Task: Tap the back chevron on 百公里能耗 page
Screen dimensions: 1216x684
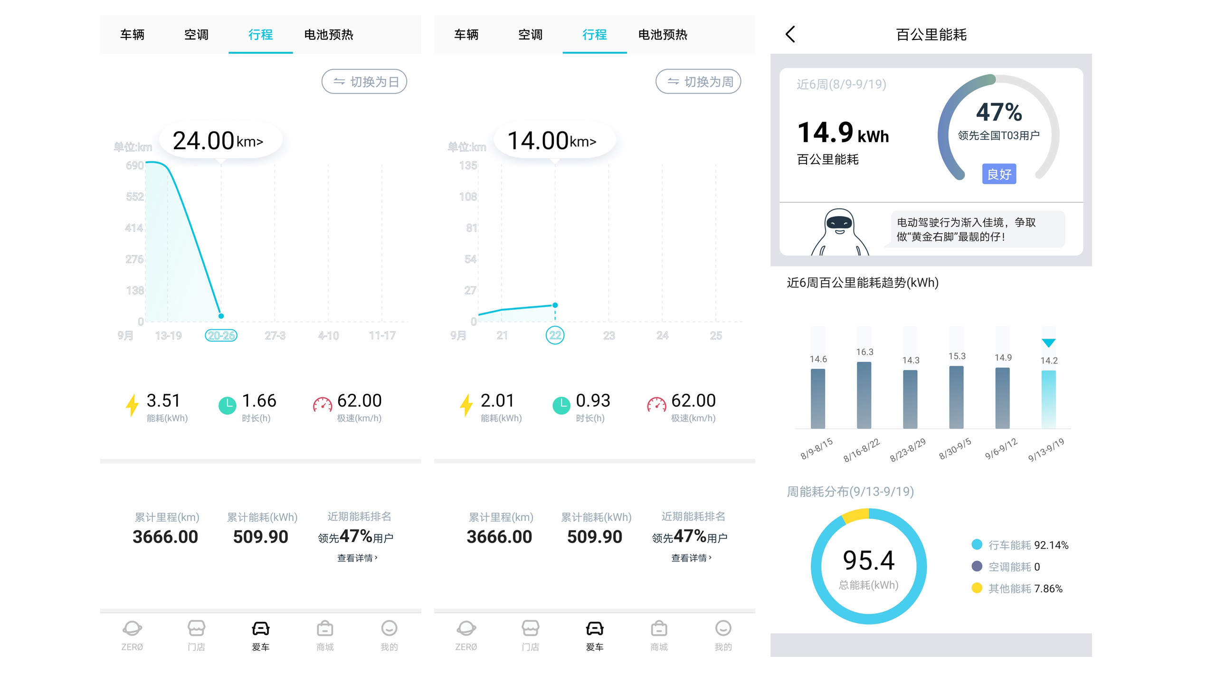Action: coord(790,35)
